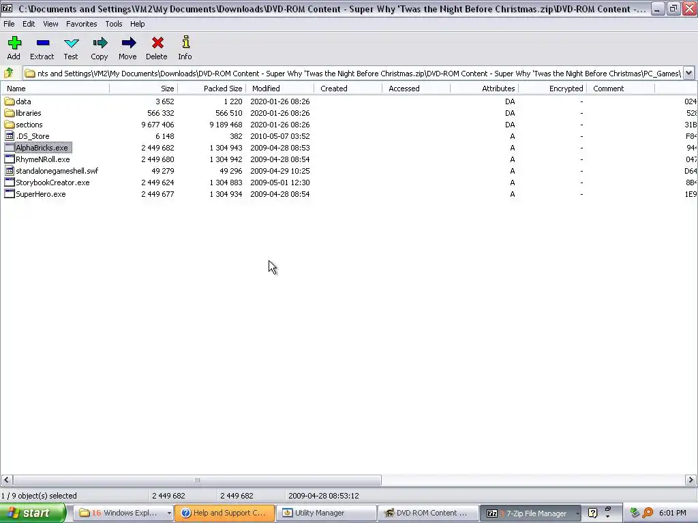The image size is (698, 523).
Task: Click the StorybookCreator.exe file name
Action: 52,183
